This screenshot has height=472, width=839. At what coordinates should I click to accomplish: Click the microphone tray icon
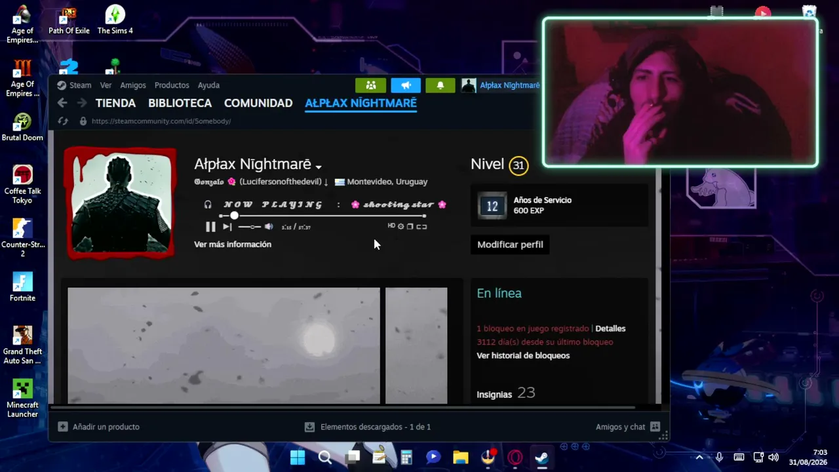[x=719, y=457]
